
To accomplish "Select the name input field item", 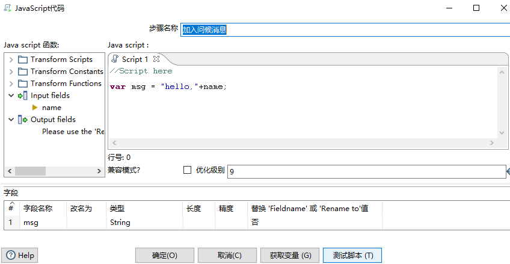I will point(51,108).
